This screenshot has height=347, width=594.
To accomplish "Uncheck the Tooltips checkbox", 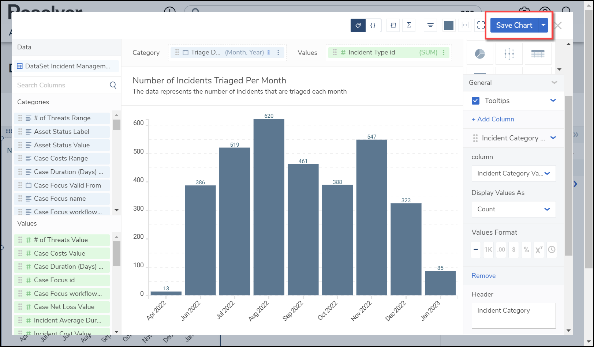I will (476, 101).
